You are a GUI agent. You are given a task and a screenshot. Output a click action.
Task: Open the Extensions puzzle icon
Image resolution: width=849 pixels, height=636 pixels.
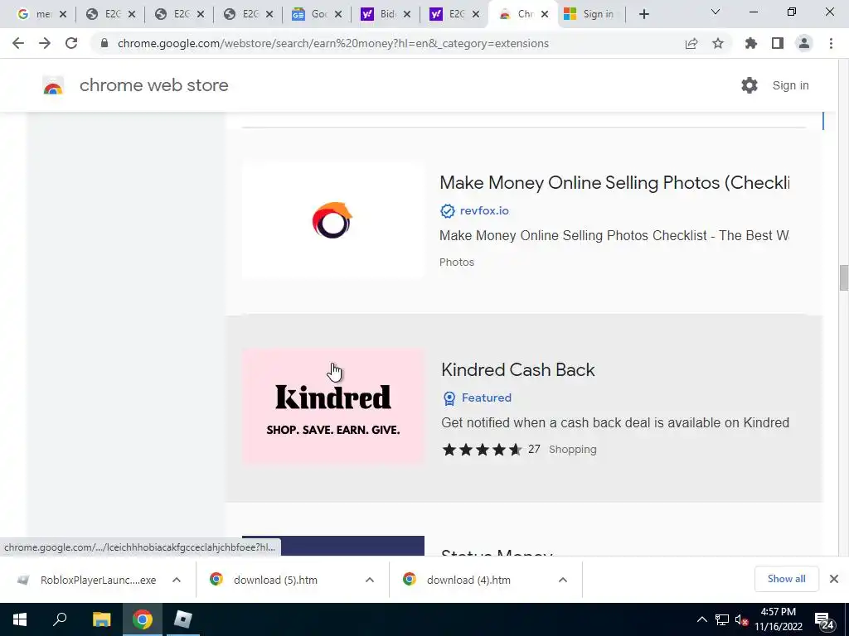click(751, 43)
